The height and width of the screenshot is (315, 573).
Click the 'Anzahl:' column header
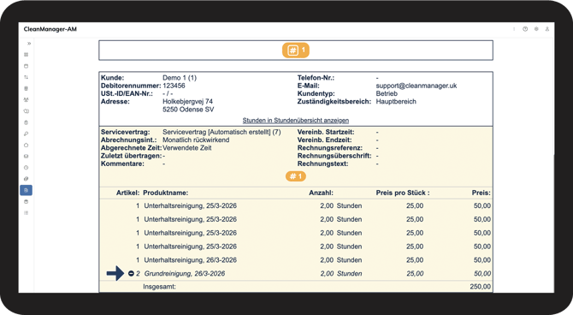coord(322,193)
